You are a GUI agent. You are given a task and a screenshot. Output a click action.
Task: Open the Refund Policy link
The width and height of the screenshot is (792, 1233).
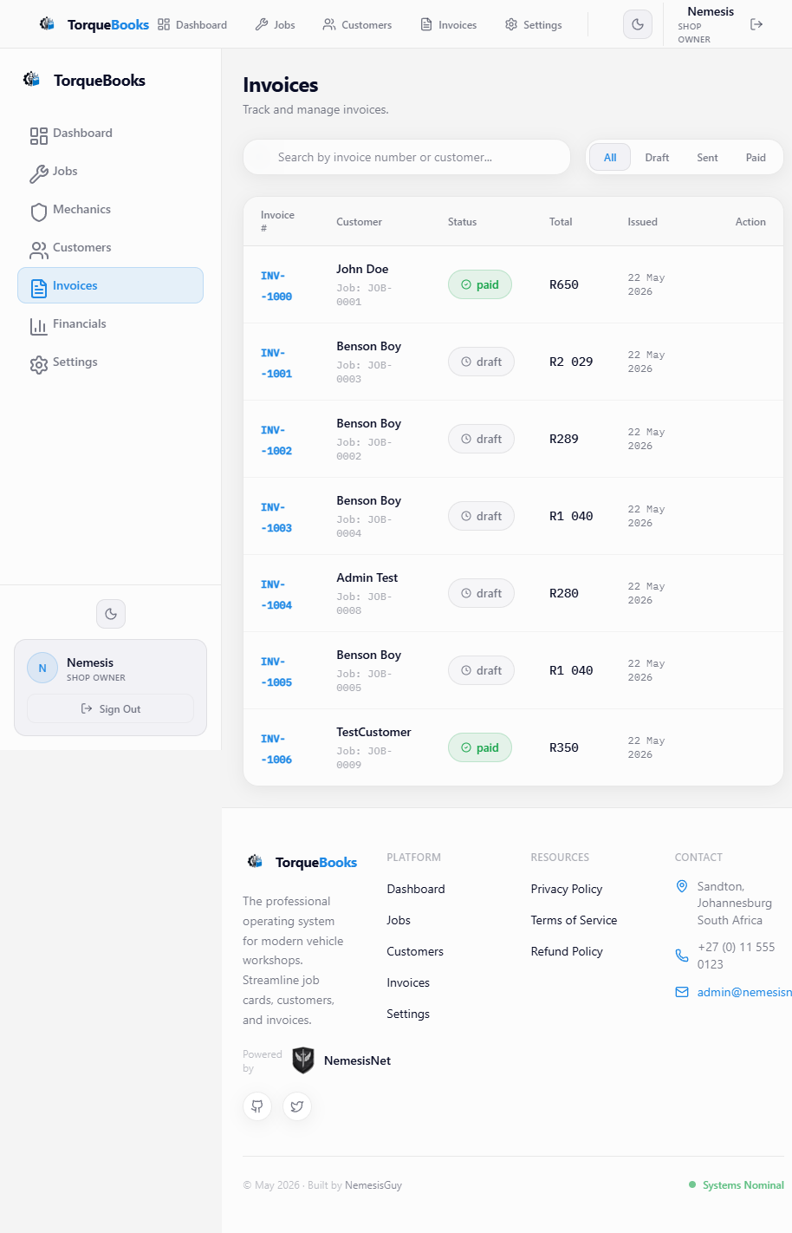click(567, 951)
